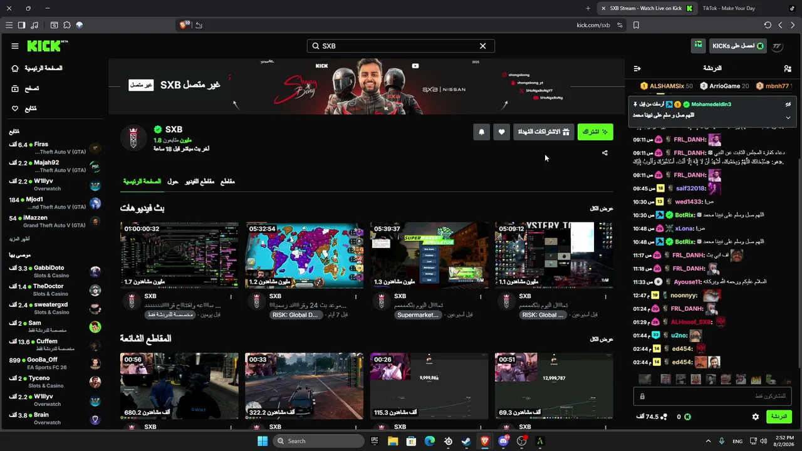Open the chat users list icon
The height and width of the screenshot is (451, 802).
point(788,68)
